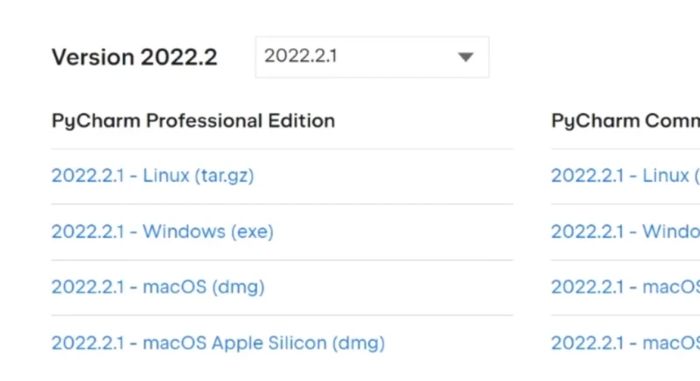Click '(exe)' in Professional Windows link
The height and width of the screenshot is (381, 700).
pos(252,232)
